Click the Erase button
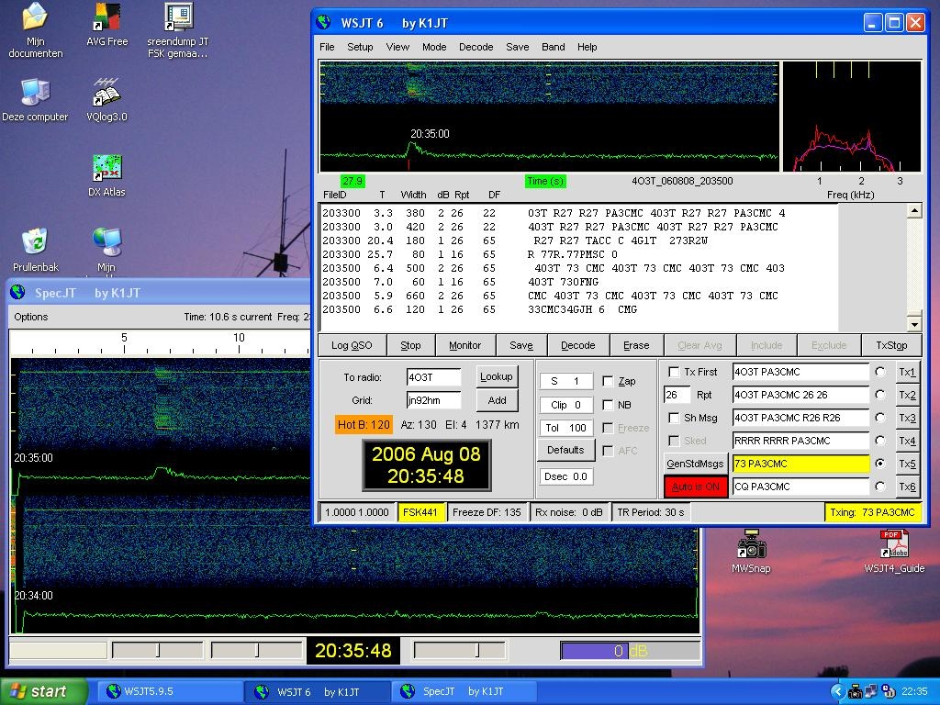940x705 pixels. click(636, 345)
